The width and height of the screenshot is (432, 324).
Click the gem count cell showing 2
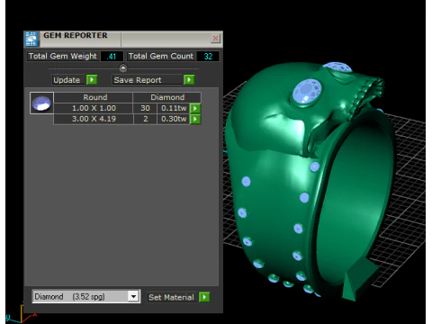145,119
